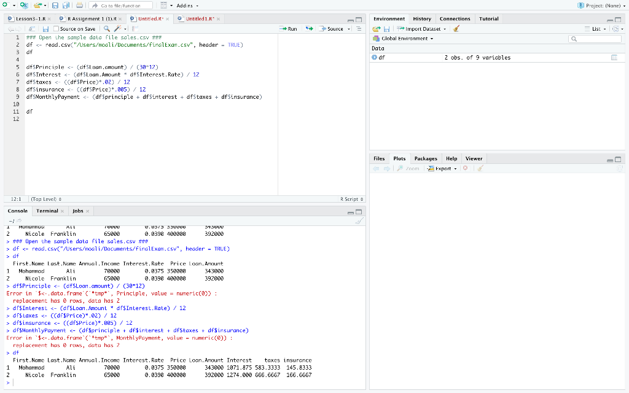The image size is (629, 393).
Task: Click the Source button in the editor toolbar
Action: click(x=332, y=29)
